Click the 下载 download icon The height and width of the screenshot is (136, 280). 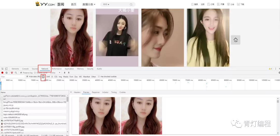pos(238,4)
